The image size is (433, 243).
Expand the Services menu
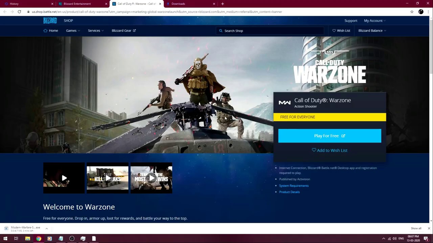tap(95, 31)
